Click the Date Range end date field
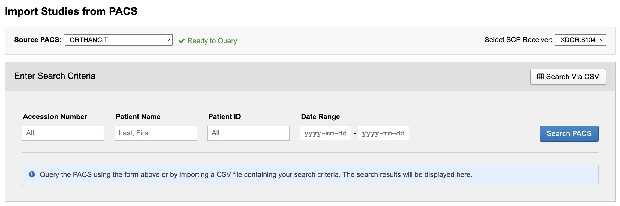This screenshot has height=206, width=620. tap(383, 133)
